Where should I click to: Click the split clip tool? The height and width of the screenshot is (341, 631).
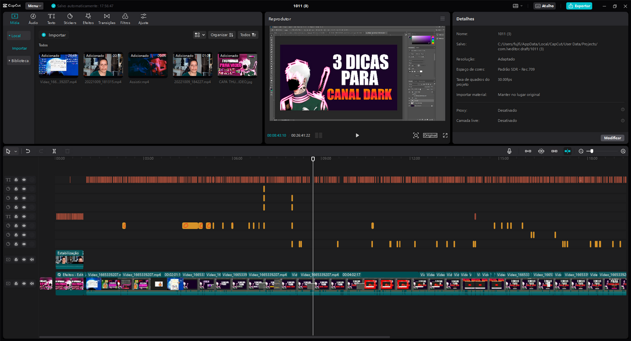coord(54,151)
